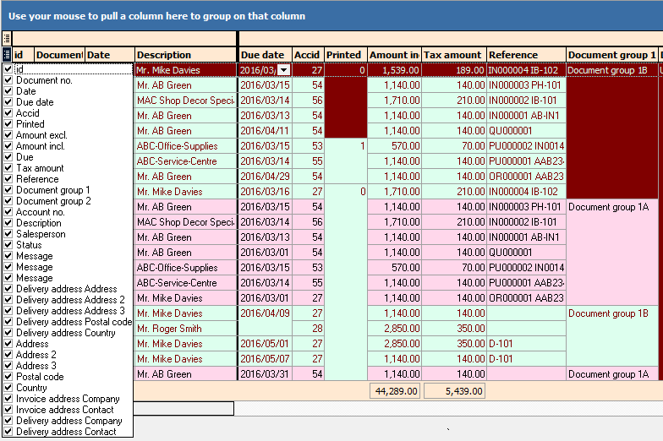Viewport: 663px width, 441px height.
Task: Click the list icon in the top band row
Action: click(7, 38)
